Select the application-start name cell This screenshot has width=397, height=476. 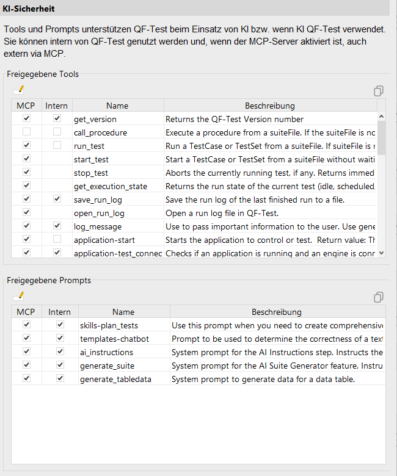click(x=118, y=240)
